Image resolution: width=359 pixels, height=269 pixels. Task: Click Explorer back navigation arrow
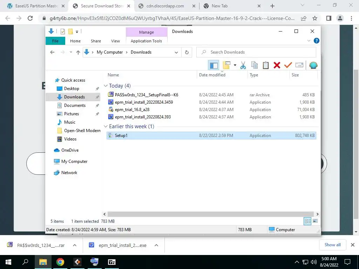(x=53, y=53)
